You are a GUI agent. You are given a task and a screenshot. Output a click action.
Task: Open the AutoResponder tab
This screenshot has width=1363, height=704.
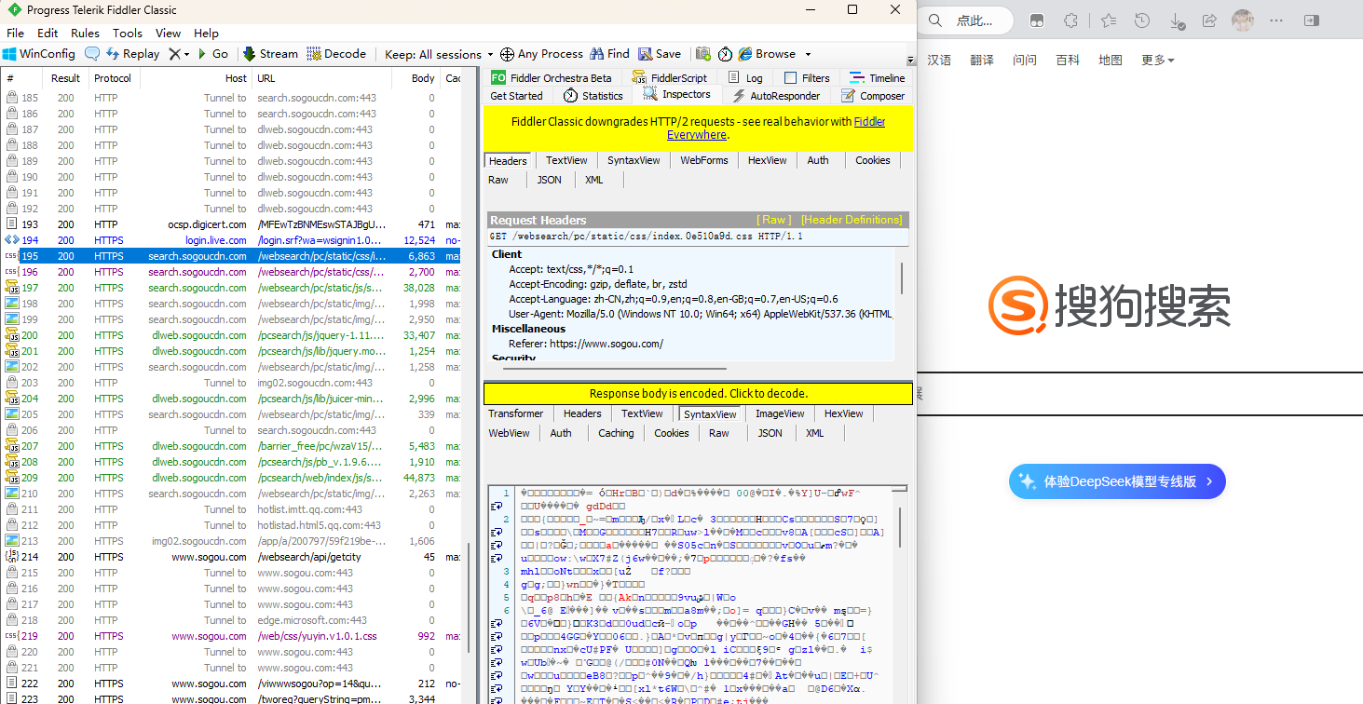point(776,95)
